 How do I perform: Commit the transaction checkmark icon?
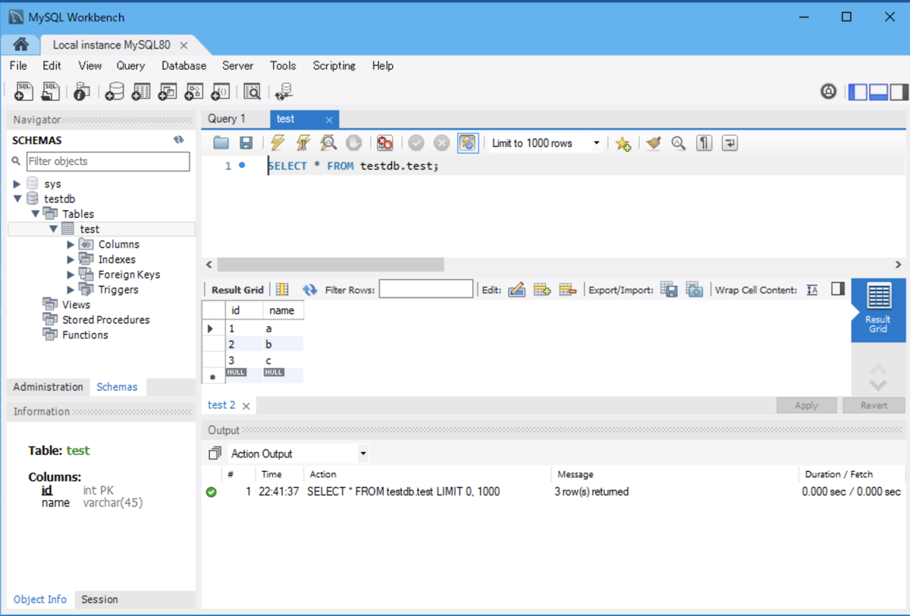point(416,143)
